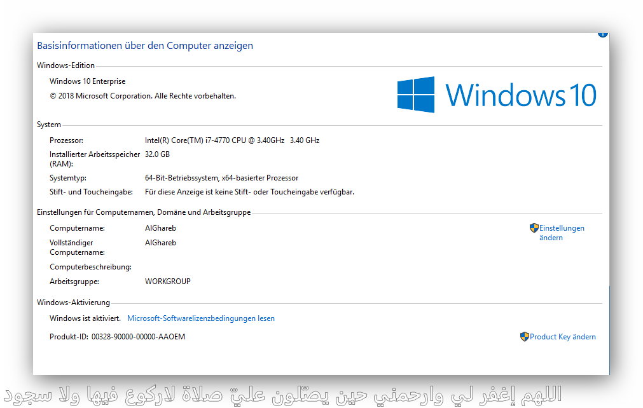The image size is (643, 408).
Task: Click the 32.0 GB RAM value
Action: pyautogui.click(x=157, y=154)
